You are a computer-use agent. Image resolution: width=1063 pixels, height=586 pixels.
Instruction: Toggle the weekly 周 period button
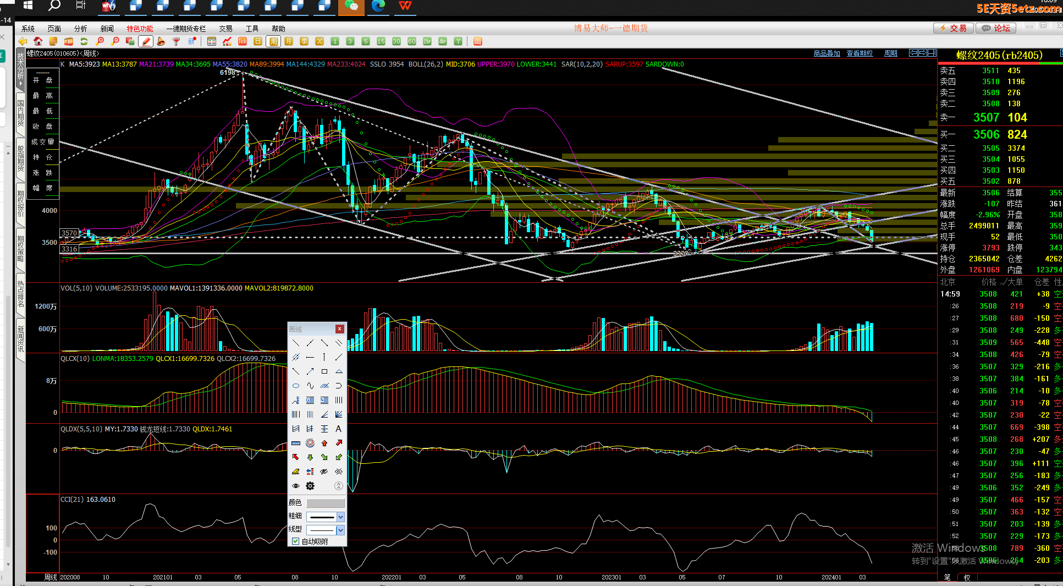[273, 41]
